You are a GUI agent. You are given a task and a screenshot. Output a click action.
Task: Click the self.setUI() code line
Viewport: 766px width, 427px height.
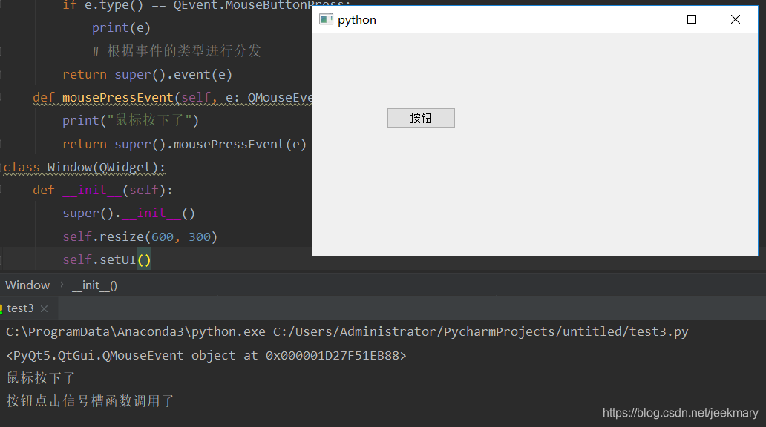[107, 259]
